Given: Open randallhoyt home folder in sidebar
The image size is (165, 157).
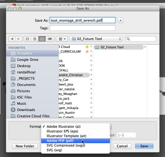Looking at the screenshot, I should click(32, 72).
